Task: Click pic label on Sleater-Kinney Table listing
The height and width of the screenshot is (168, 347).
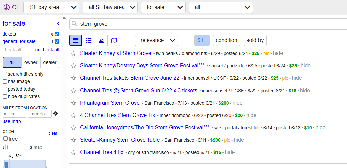Action: coord(227,140)
